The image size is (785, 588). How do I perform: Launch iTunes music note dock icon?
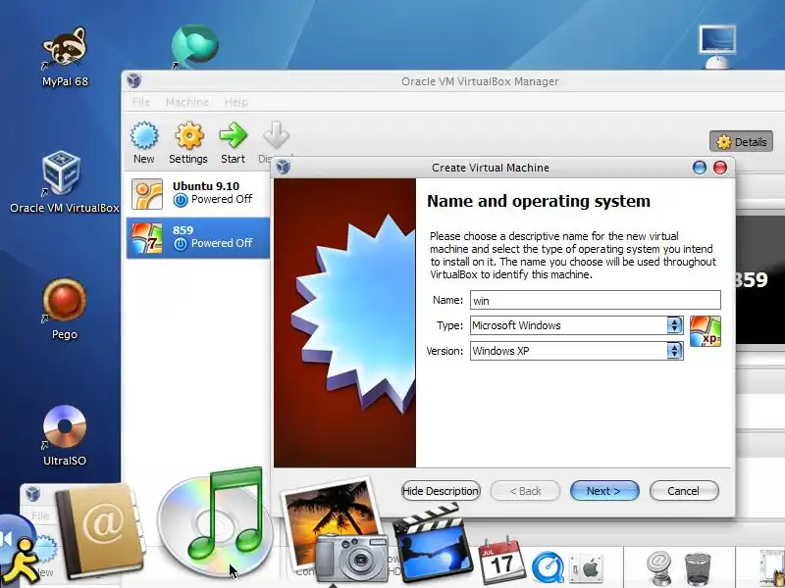(215, 522)
